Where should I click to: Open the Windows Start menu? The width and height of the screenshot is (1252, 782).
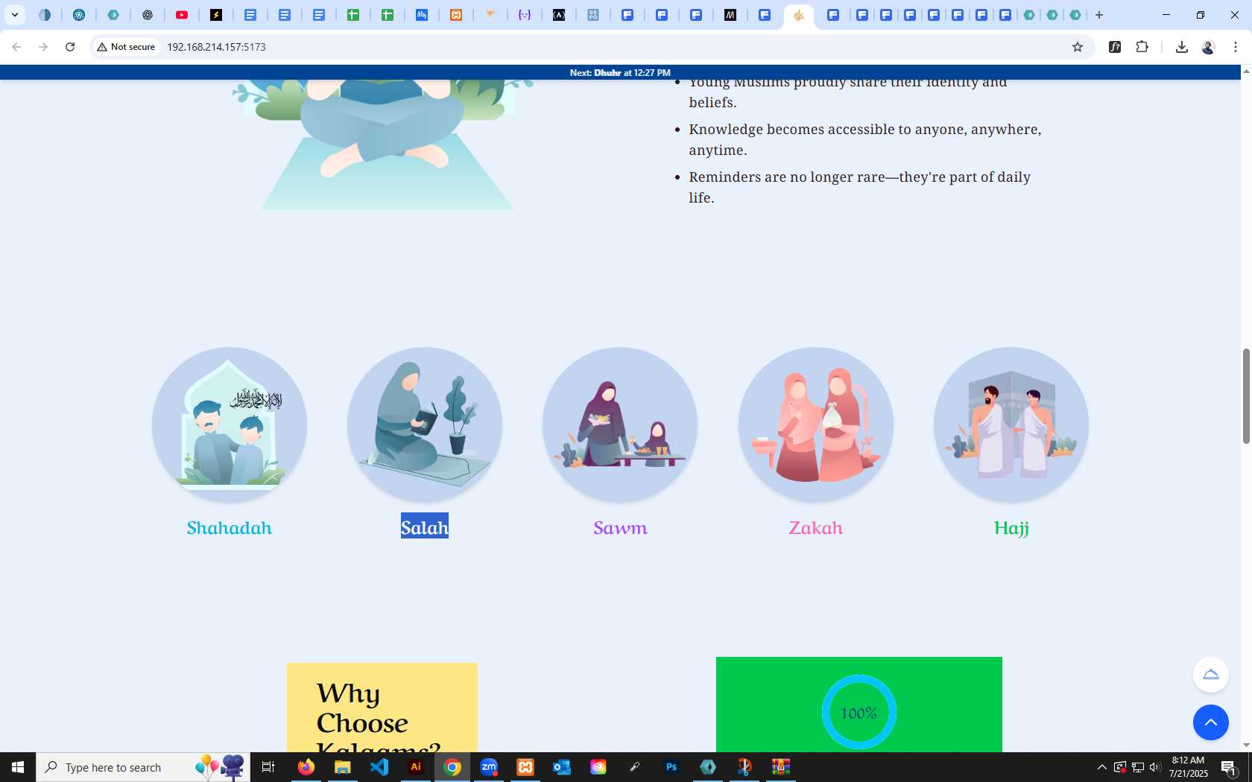18,767
